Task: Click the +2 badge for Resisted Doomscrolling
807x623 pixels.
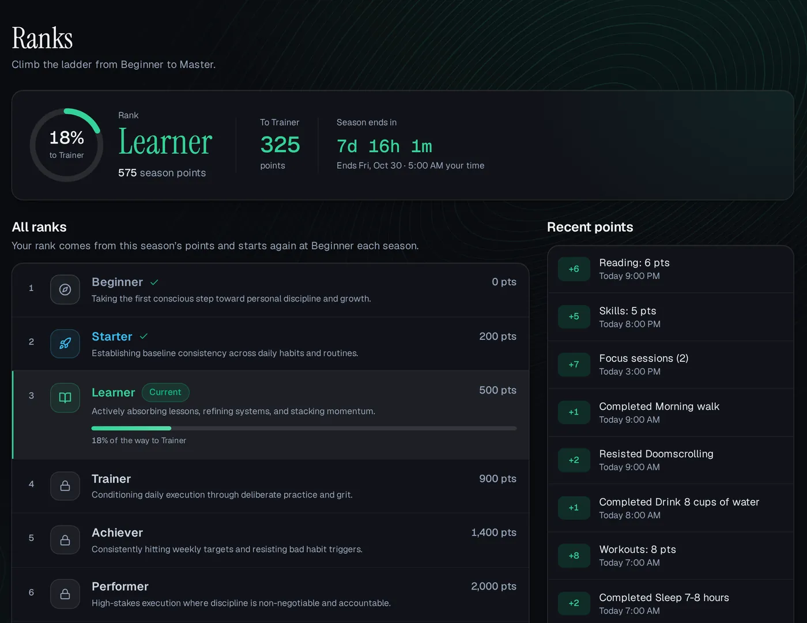Action: tap(574, 460)
